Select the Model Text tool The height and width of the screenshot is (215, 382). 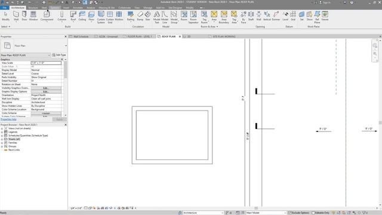[156, 17]
